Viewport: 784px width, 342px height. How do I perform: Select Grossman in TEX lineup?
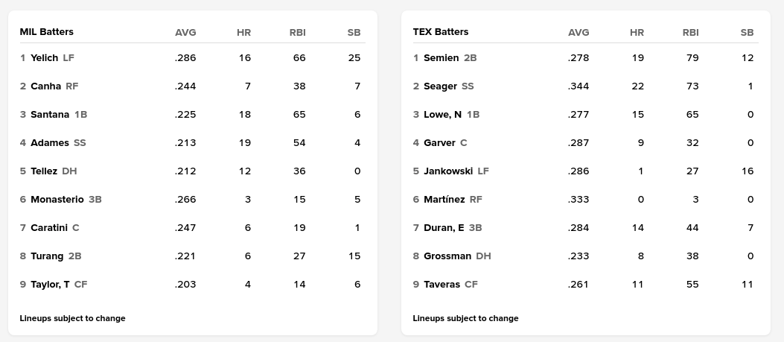coord(447,256)
